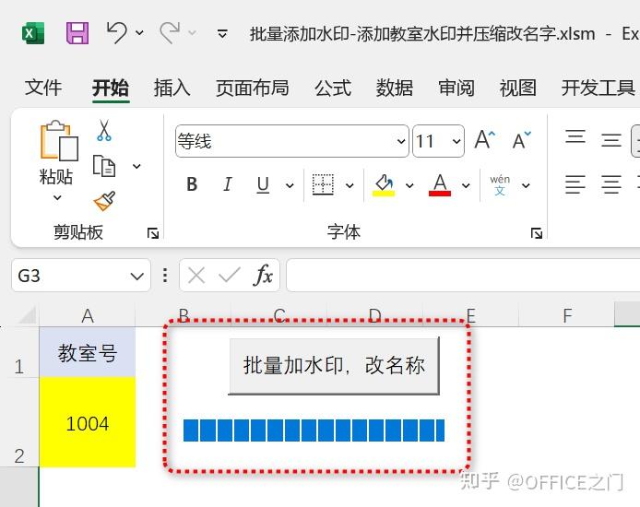The height and width of the screenshot is (507, 640).
Task: Click the middle align icon
Action: click(611, 140)
